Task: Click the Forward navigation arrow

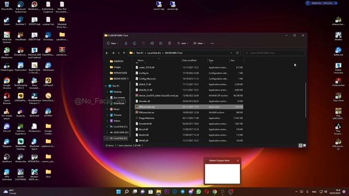Action: (x=113, y=53)
